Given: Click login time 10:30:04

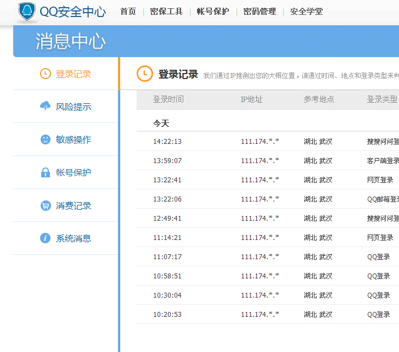Looking at the screenshot, I should pos(167,295).
